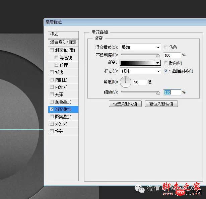Click the opacity value field showing 100

(172, 55)
